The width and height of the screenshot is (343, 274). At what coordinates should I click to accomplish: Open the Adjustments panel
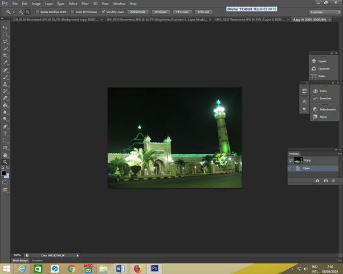point(315,109)
